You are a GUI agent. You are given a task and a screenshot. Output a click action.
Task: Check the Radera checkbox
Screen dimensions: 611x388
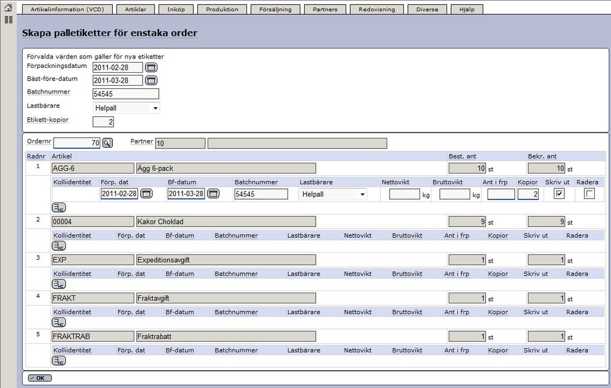pos(589,194)
